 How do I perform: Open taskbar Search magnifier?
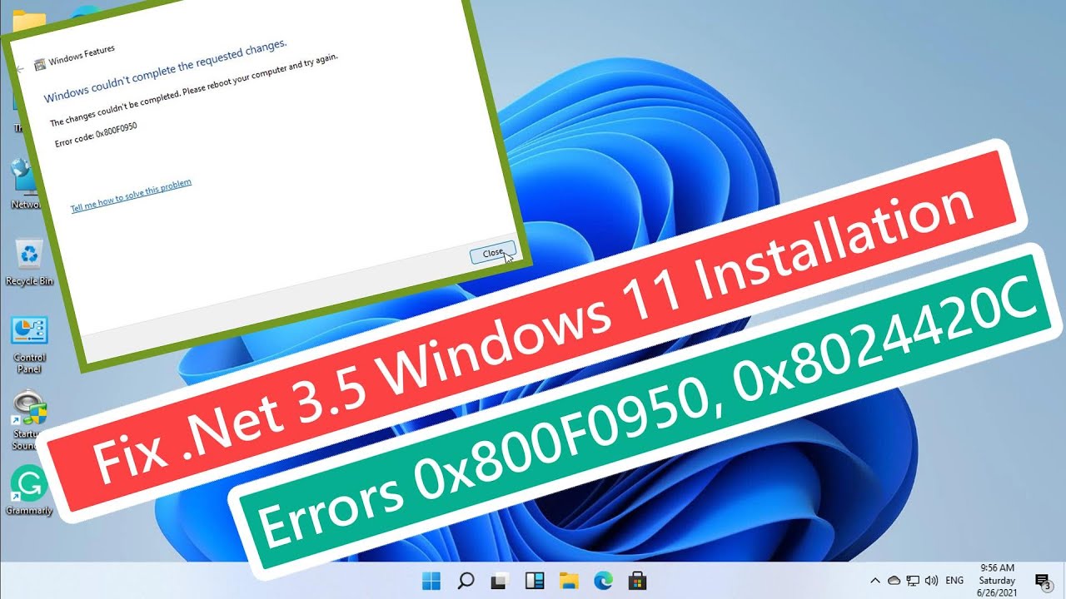[466, 581]
